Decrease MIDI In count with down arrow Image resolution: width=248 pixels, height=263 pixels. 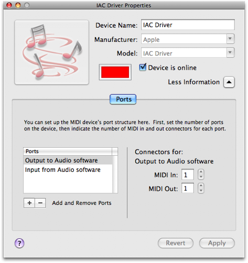click(201, 177)
